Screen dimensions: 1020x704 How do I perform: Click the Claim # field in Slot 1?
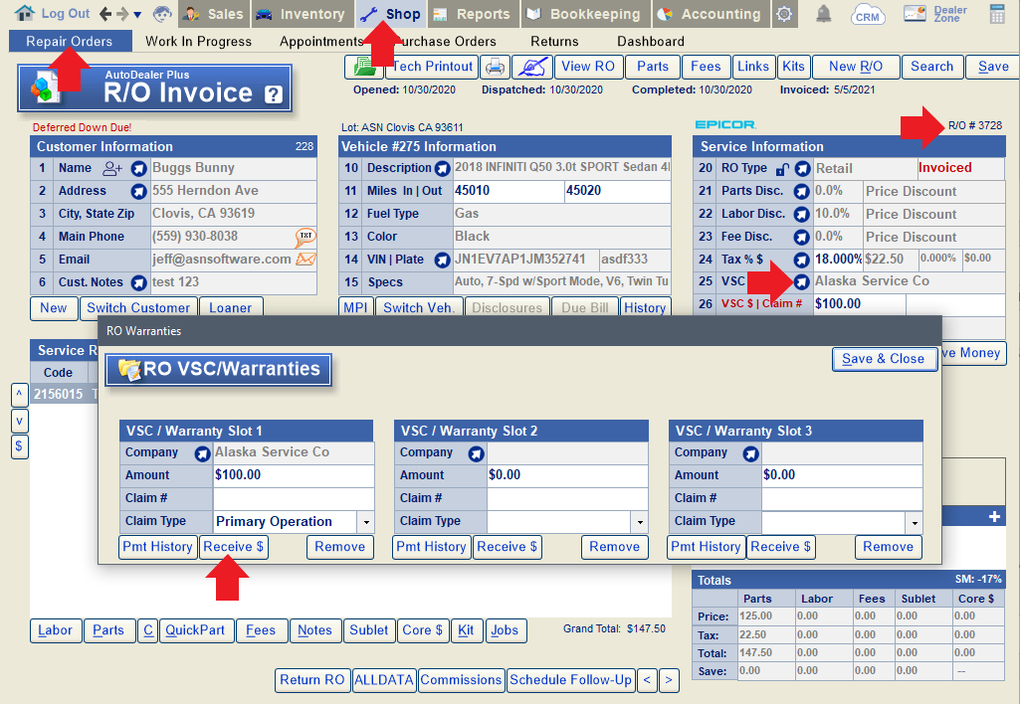pos(294,498)
